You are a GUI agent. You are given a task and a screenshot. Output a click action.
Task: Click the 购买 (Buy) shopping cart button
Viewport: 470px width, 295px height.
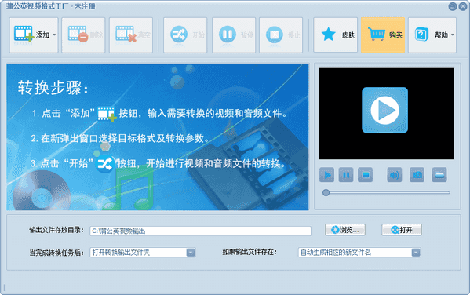383,35
